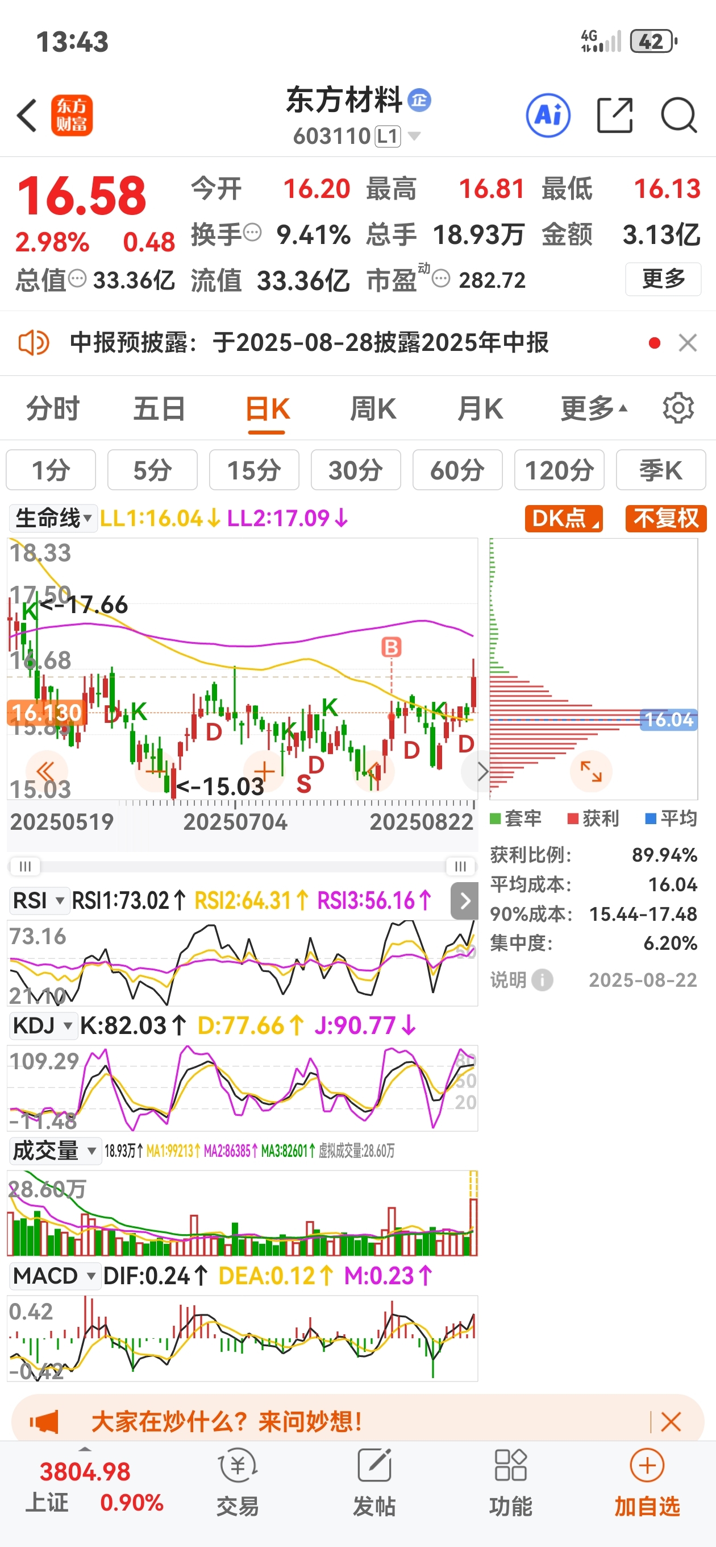
Task: Open the 中报预披露 announcement text
Action: (309, 343)
